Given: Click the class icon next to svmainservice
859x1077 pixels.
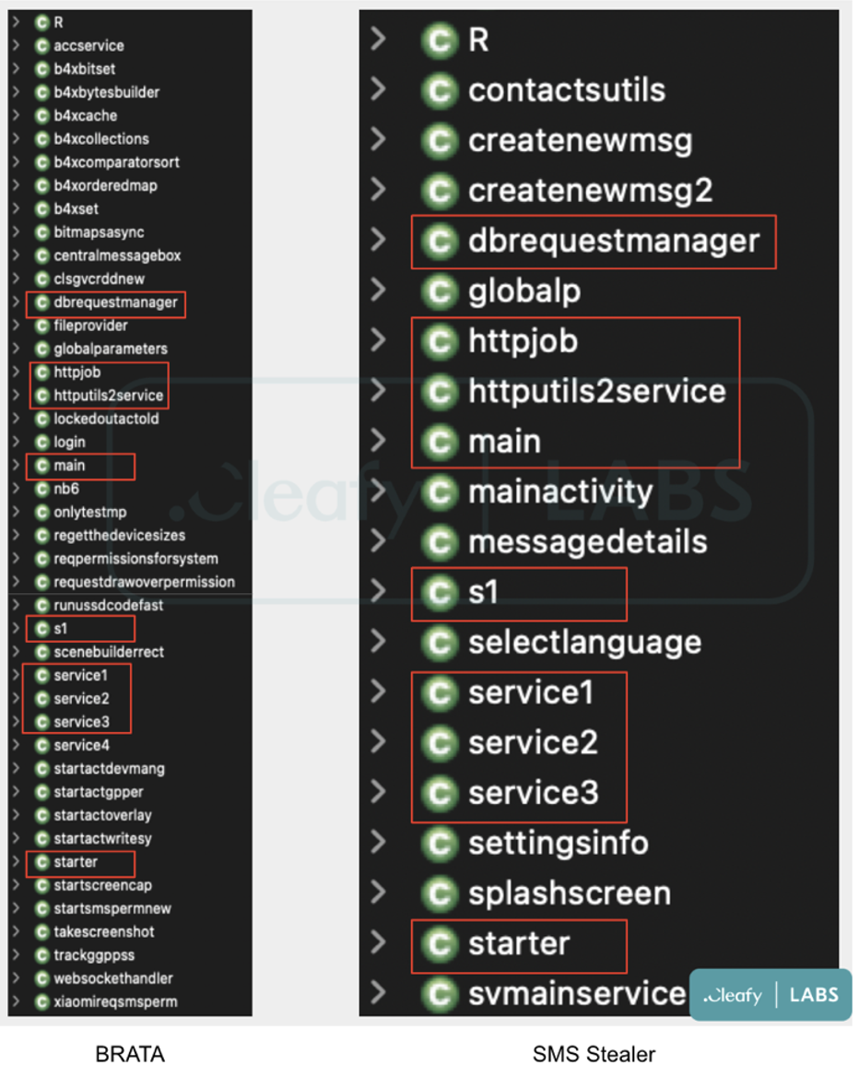Looking at the screenshot, I should (440, 994).
